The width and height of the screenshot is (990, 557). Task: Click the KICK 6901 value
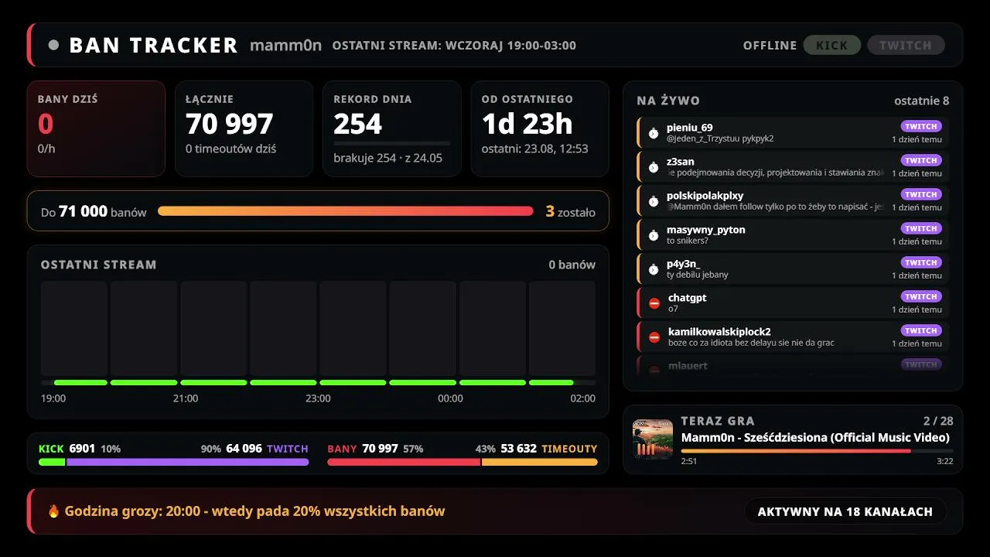click(x=67, y=449)
